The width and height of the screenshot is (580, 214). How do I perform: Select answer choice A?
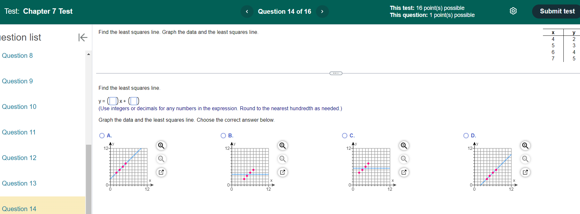[x=102, y=135]
